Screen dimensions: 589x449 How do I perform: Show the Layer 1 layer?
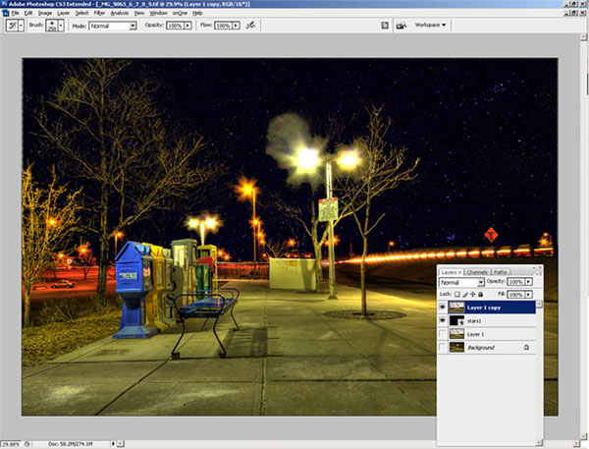(x=443, y=334)
